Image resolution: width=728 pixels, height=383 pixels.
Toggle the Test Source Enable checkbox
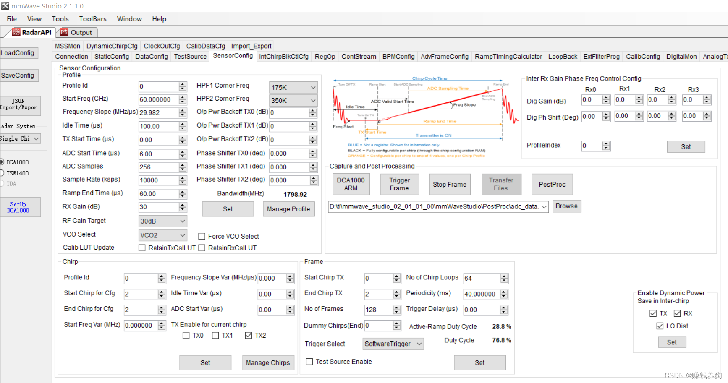(x=309, y=362)
